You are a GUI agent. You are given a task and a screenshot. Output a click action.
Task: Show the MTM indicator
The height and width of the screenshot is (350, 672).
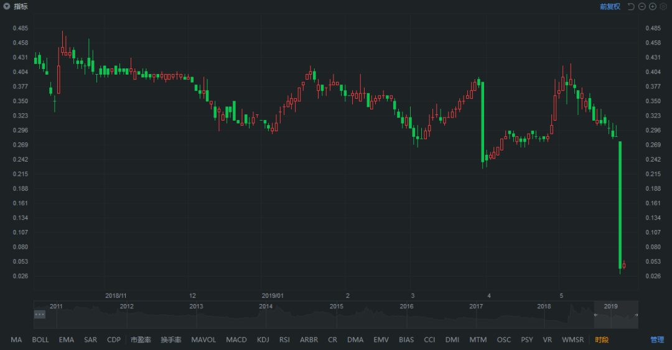pyautogui.click(x=478, y=339)
